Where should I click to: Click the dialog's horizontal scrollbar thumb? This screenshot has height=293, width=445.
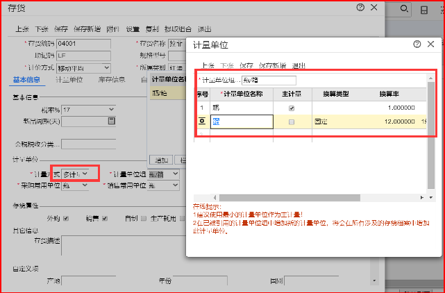pos(289,197)
